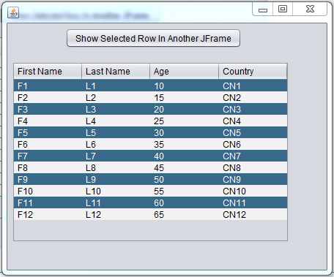Click the CN5 country cell
Image resolution: width=334 pixels, height=277 pixels.
point(253,132)
